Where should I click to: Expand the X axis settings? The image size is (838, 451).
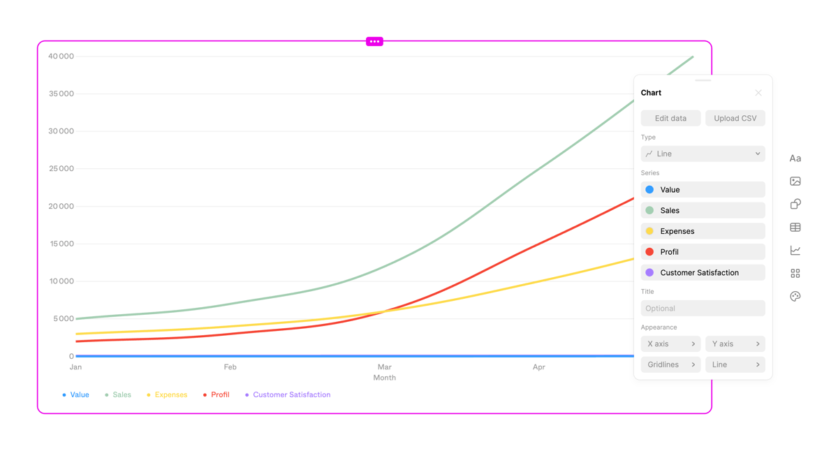point(670,343)
